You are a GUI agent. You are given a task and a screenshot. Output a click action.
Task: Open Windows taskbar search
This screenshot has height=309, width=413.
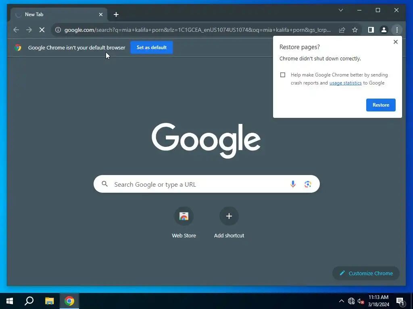click(29, 301)
